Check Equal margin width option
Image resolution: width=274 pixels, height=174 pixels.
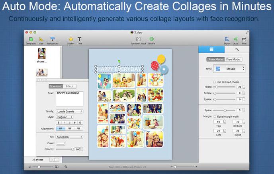click(215, 116)
